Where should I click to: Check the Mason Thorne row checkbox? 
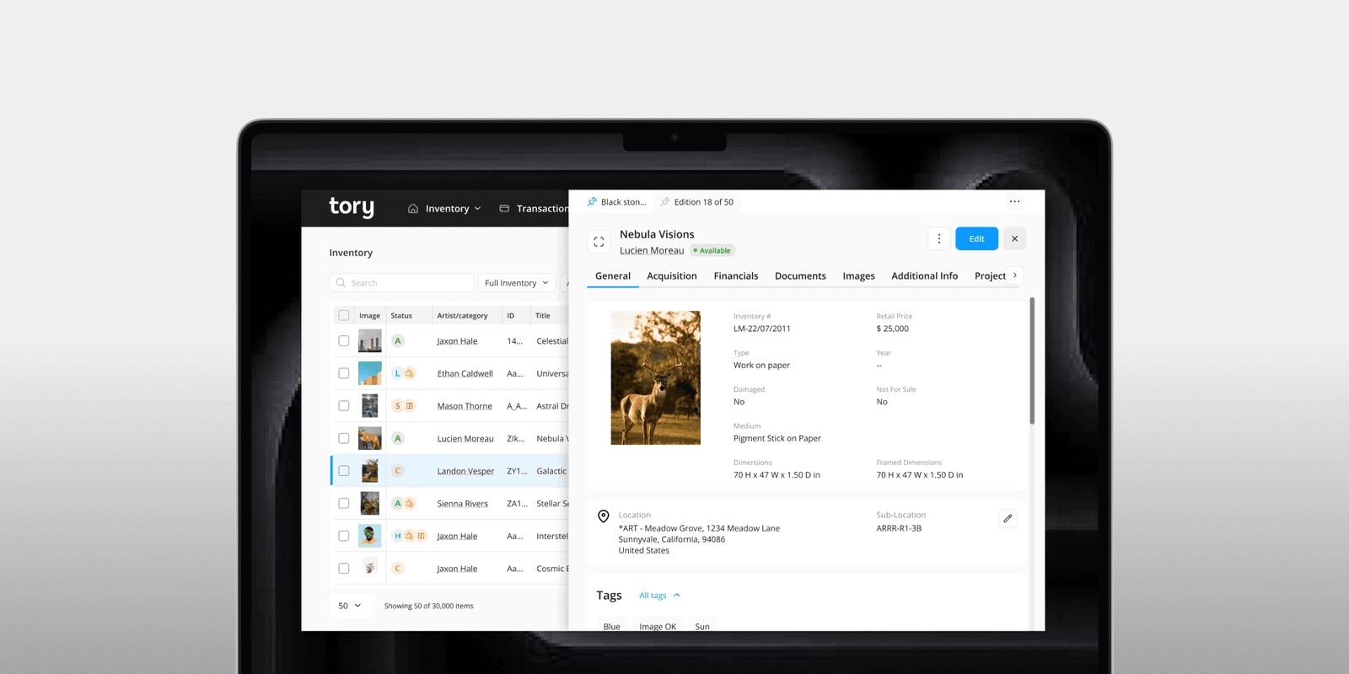(343, 406)
